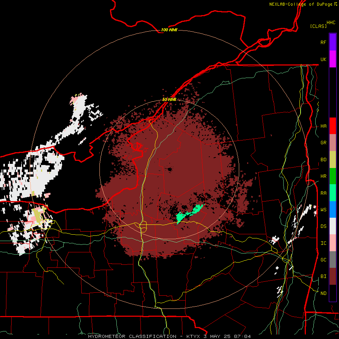The width and height of the screenshot is (339, 339).
Task: Click the BD legend label
Action: tap(323, 160)
